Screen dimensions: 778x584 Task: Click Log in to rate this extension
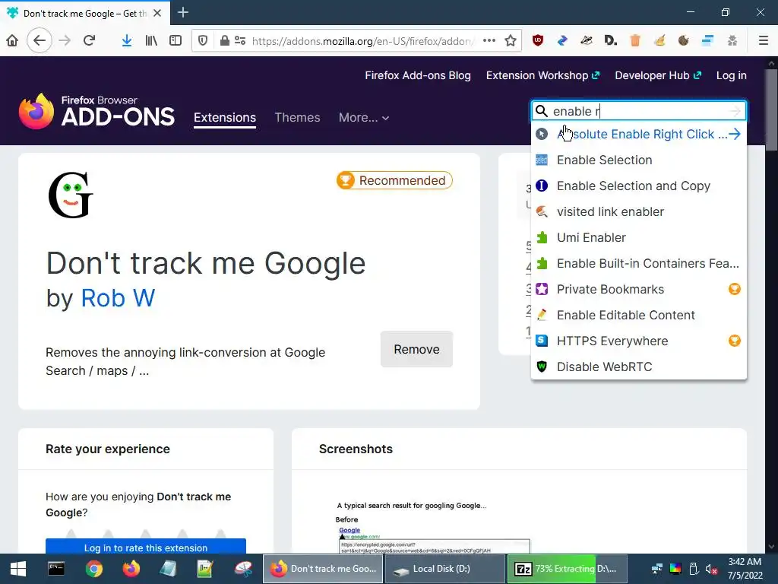(x=146, y=547)
